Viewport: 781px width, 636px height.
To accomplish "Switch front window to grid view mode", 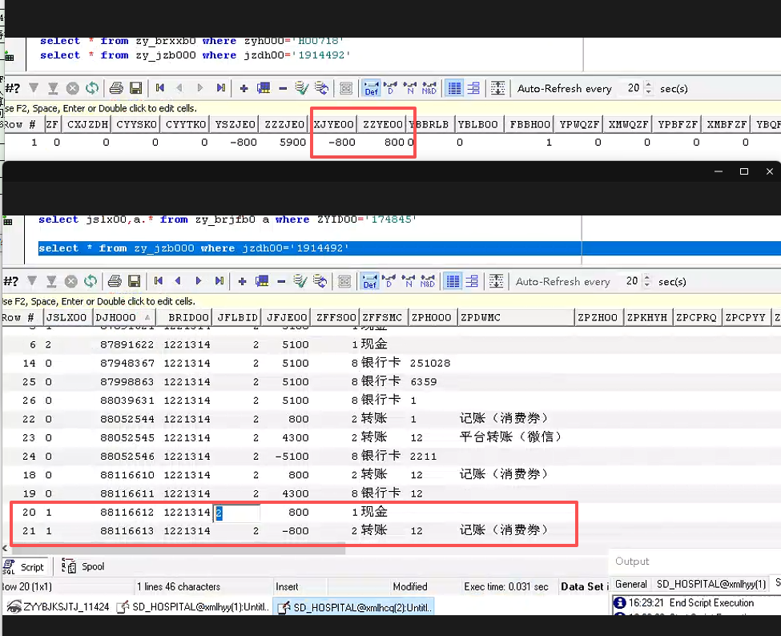I will [453, 281].
